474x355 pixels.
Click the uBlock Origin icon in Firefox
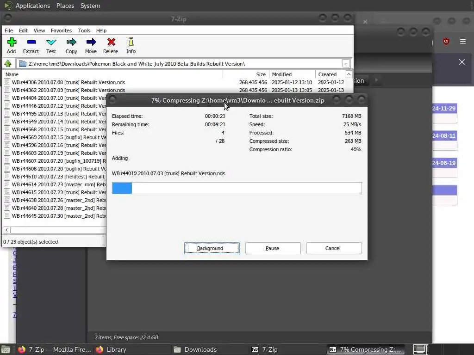(446, 41)
